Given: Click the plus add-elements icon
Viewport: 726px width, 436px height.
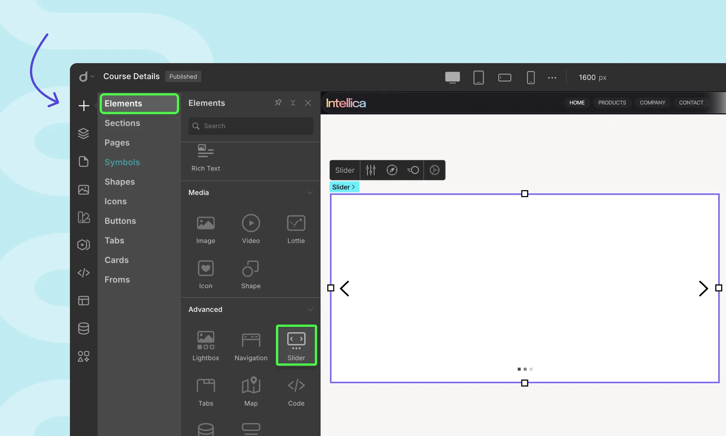Looking at the screenshot, I should click(84, 106).
